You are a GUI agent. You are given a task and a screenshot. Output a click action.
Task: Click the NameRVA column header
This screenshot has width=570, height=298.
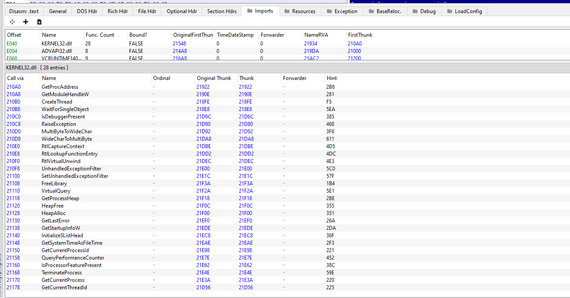(324, 35)
